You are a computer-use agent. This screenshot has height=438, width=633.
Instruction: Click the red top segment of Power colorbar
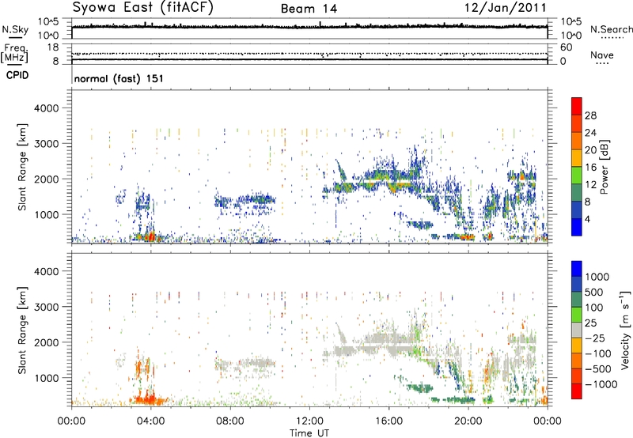(577, 107)
